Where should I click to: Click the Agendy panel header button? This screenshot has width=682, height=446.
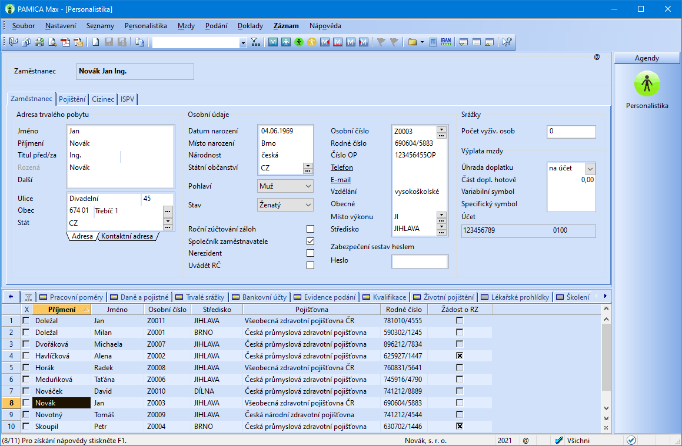647,58
